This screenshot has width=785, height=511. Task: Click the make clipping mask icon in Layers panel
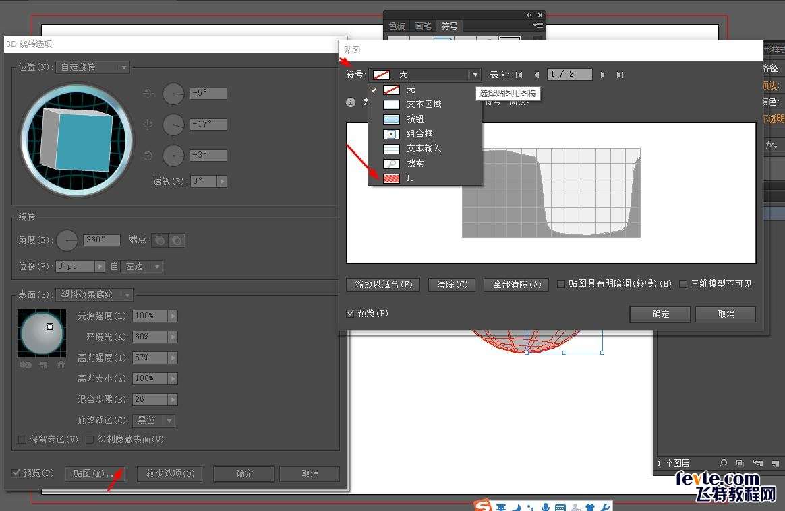(x=740, y=463)
